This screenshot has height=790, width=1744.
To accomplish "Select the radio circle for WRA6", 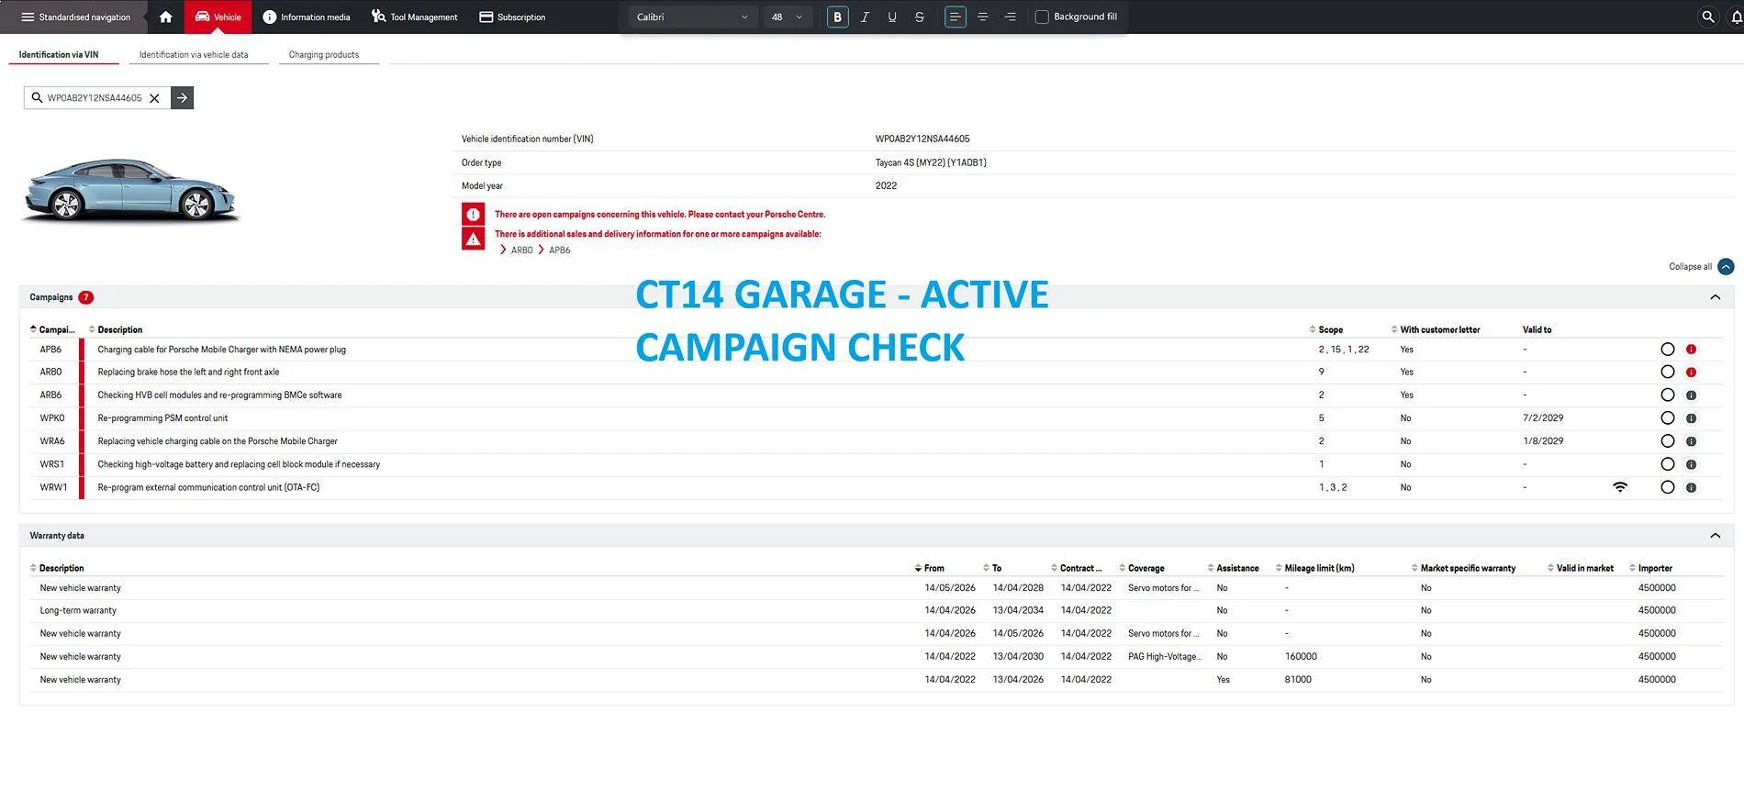I will 1668,441.
